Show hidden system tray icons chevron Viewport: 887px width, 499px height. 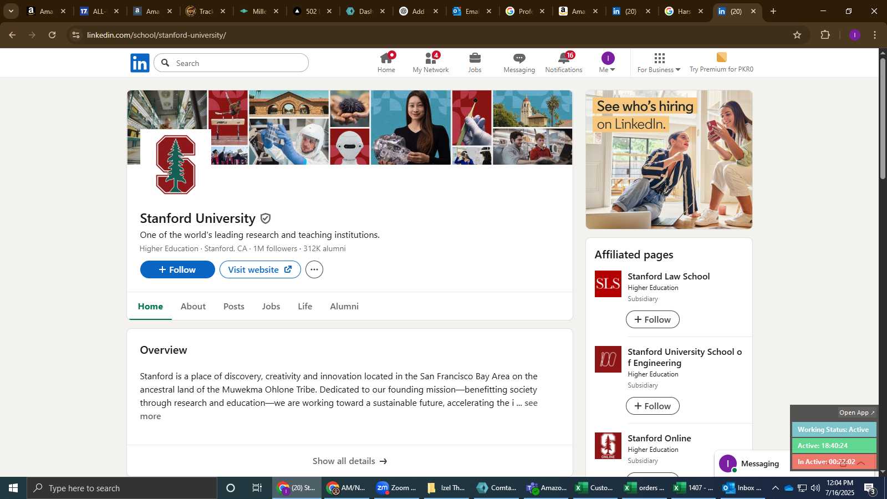(775, 488)
